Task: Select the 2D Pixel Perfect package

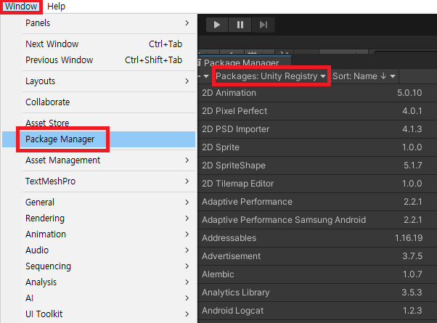Action: (317, 111)
